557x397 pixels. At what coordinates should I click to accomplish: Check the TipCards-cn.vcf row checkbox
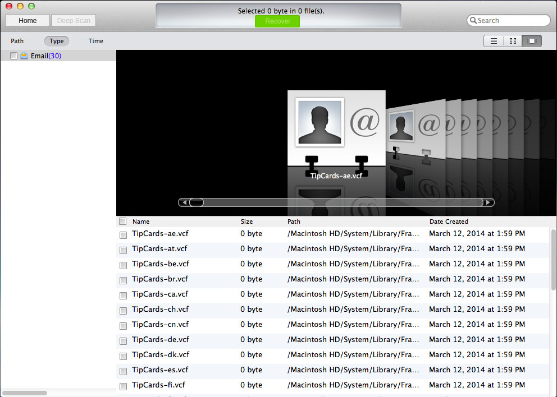[x=124, y=326]
